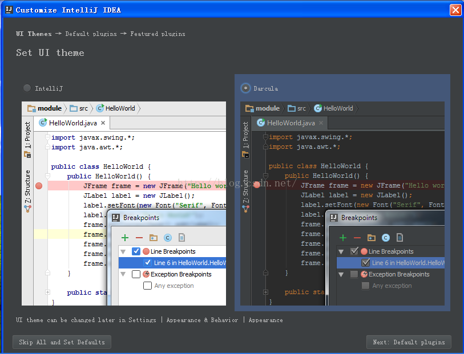Click green add breakpoint plus in Darcula preview
Image resolution: width=464 pixels, height=354 pixels.
(x=343, y=238)
